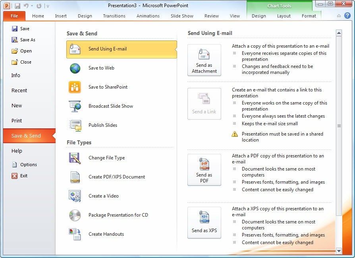Image resolution: width=355 pixels, height=258 pixels.
Task: Click the Chart Tools contextual header
Action: (279, 6)
